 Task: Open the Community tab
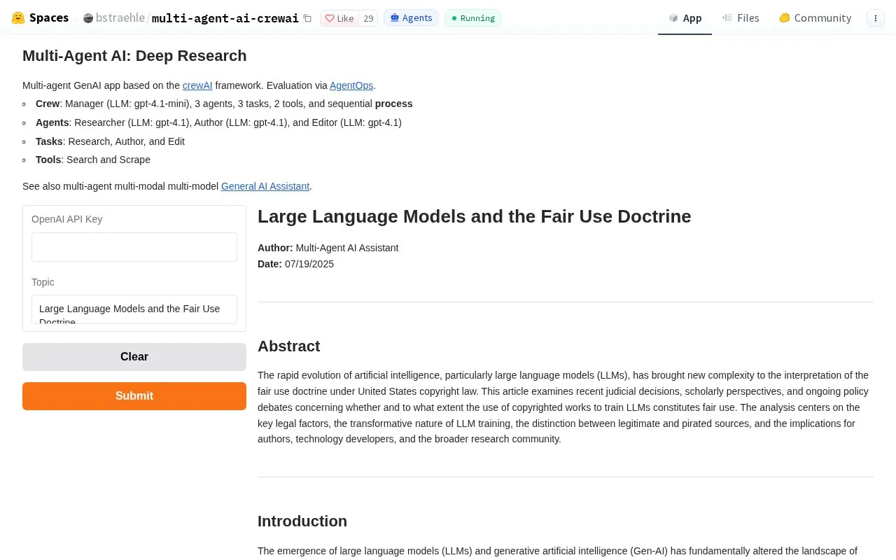[815, 17]
